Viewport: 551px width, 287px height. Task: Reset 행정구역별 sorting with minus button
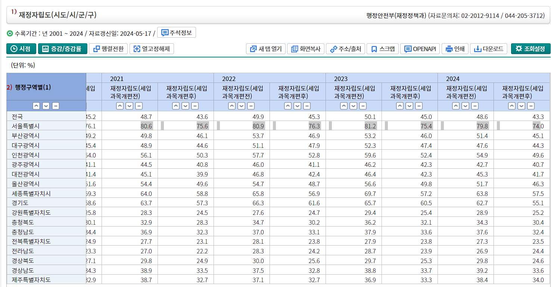56,106
